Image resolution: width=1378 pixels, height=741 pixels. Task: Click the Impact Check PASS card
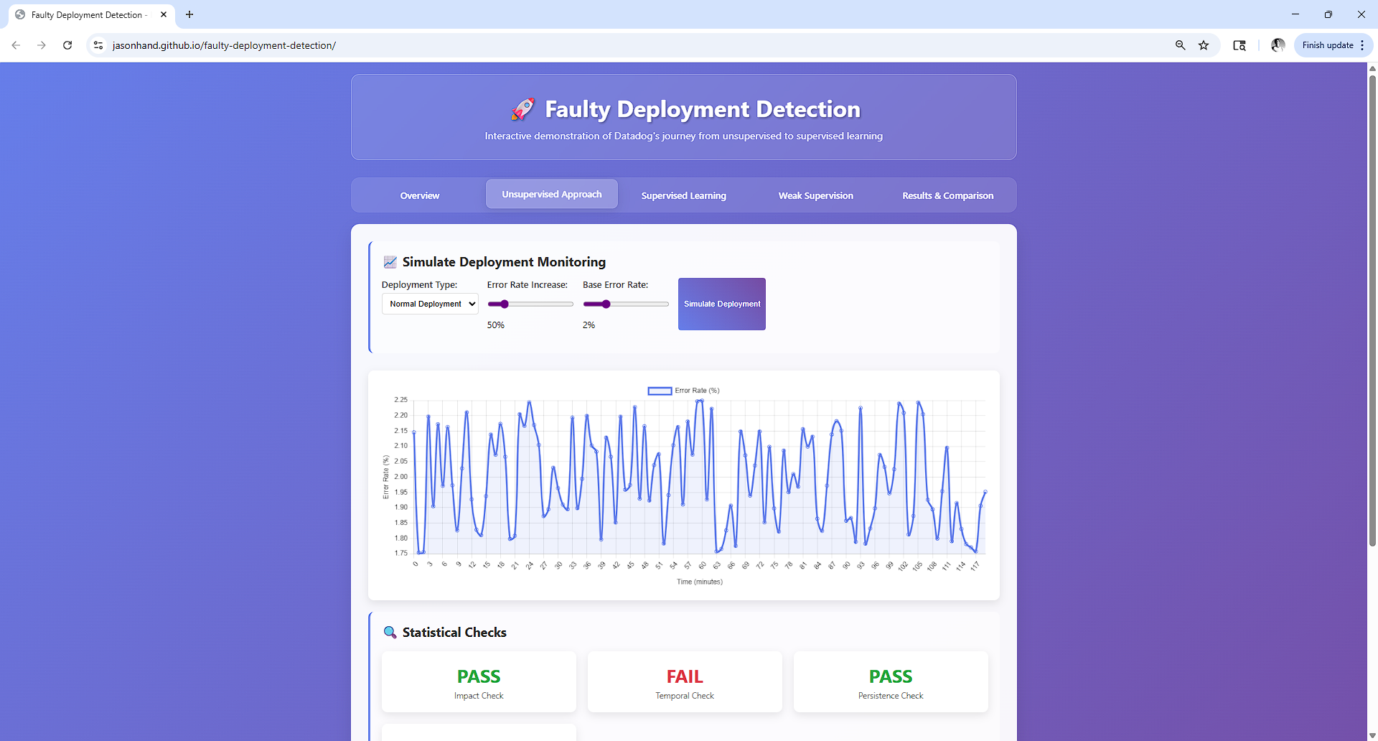coord(479,682)
